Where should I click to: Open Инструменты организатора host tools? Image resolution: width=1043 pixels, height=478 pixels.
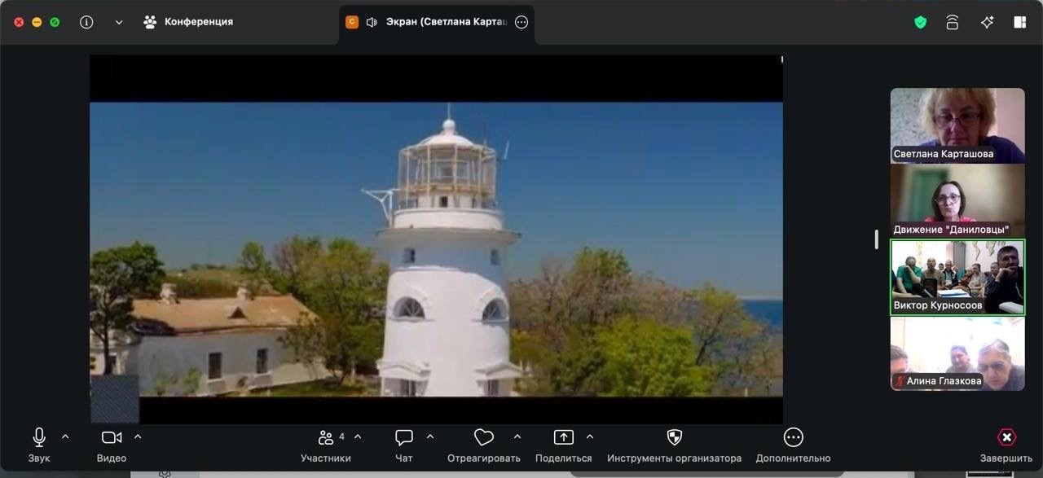(x=674, y=446)
